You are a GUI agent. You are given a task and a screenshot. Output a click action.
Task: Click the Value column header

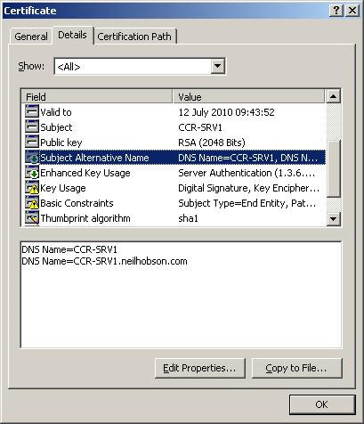248,97
